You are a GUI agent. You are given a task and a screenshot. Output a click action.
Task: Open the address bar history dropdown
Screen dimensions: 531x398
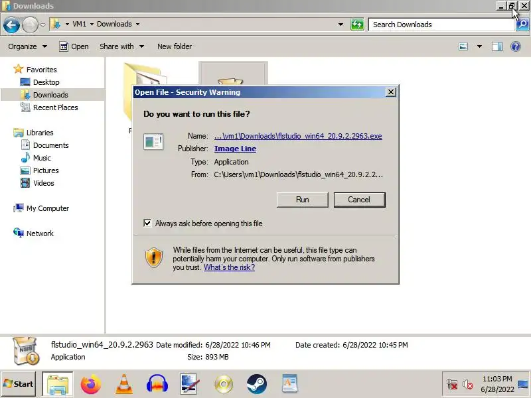(341, 25)
